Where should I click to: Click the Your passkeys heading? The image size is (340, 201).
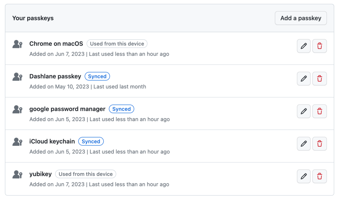(33, 18)
